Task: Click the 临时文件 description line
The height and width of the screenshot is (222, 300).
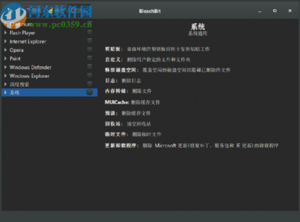Action: coord(133,134)
